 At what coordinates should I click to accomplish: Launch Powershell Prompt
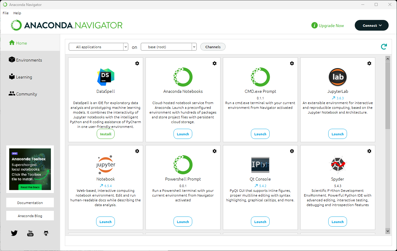coord(183,222)
